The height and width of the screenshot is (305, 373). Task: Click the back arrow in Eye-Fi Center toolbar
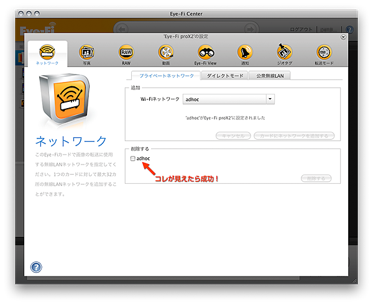pyautogui.click(x=122, y=29)
